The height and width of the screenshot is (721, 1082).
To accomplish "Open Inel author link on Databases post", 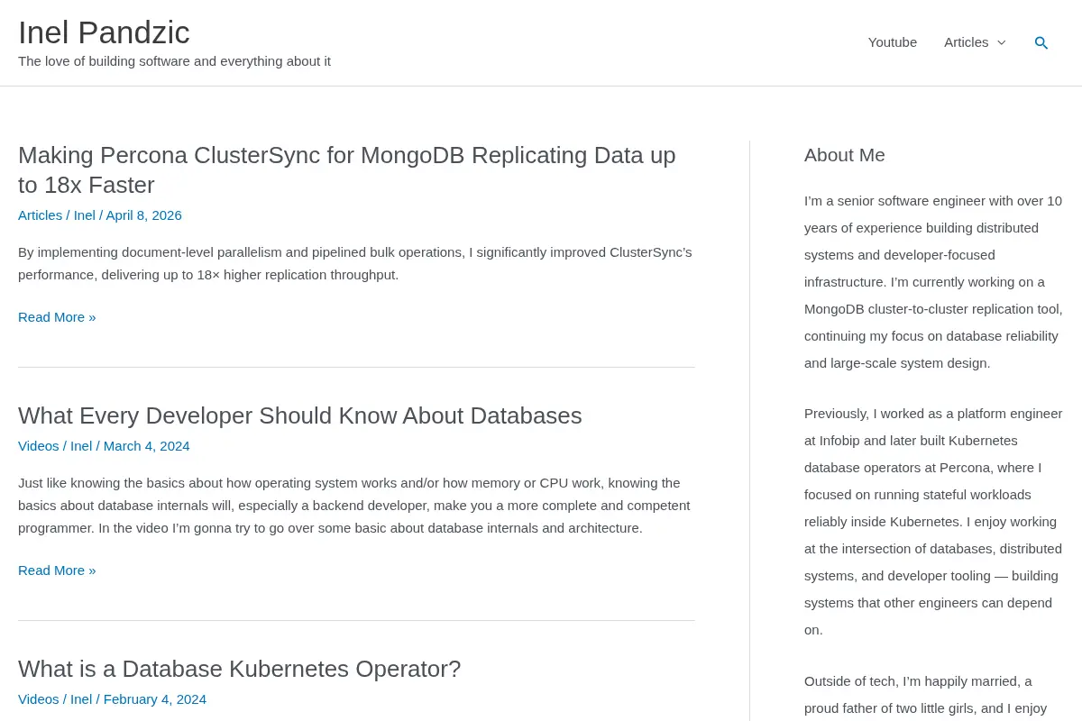I will tap(81, 445).
